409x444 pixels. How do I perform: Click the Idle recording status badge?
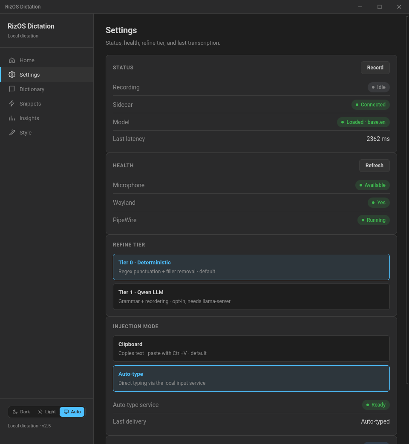pyautogui.click(x=378, y=87)
